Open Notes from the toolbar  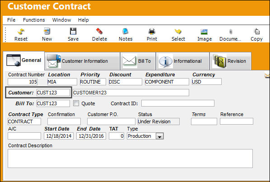[x=126, y=31]
